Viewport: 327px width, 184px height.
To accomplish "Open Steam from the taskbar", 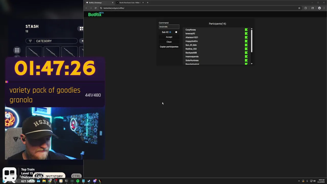I will point(89,181).
